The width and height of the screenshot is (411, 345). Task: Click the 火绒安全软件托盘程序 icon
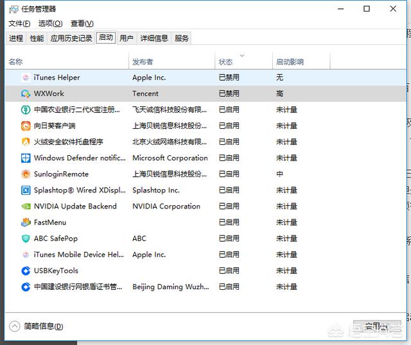tap(26, 142)
